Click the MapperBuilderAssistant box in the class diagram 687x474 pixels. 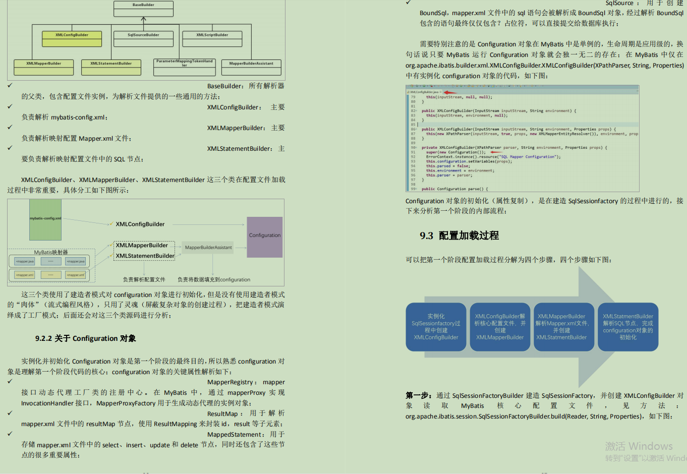[251, 68]
